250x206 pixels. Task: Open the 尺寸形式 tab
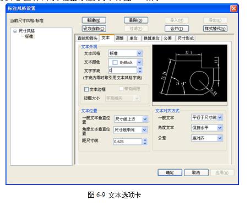pos(186,38)
